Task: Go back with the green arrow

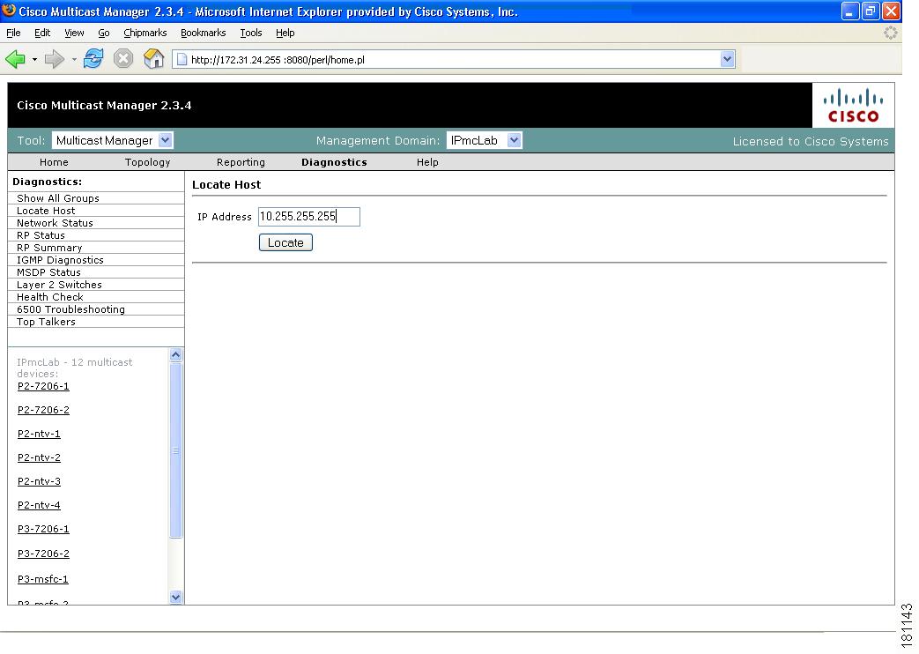Action: tap(15, 59)
